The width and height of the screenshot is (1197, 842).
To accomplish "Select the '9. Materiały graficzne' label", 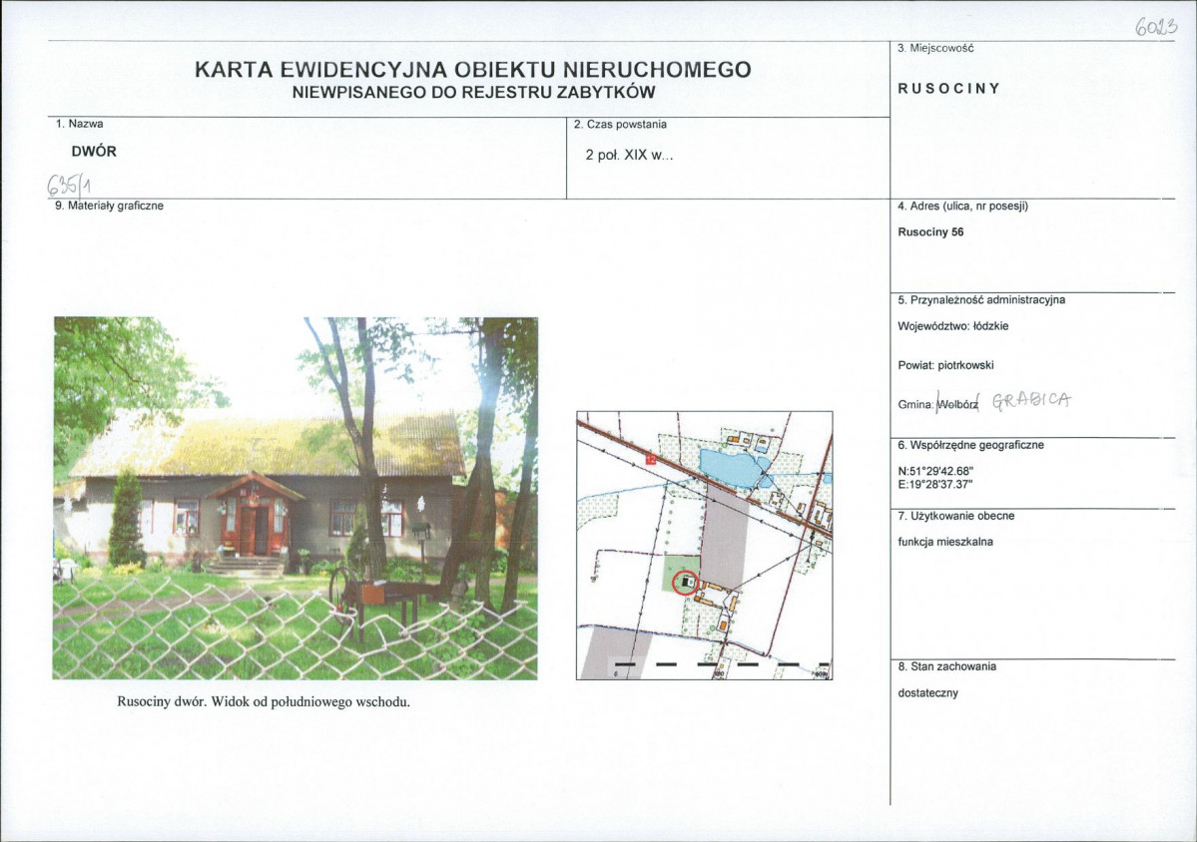I will pyautogui.click(x=109, y=206).
